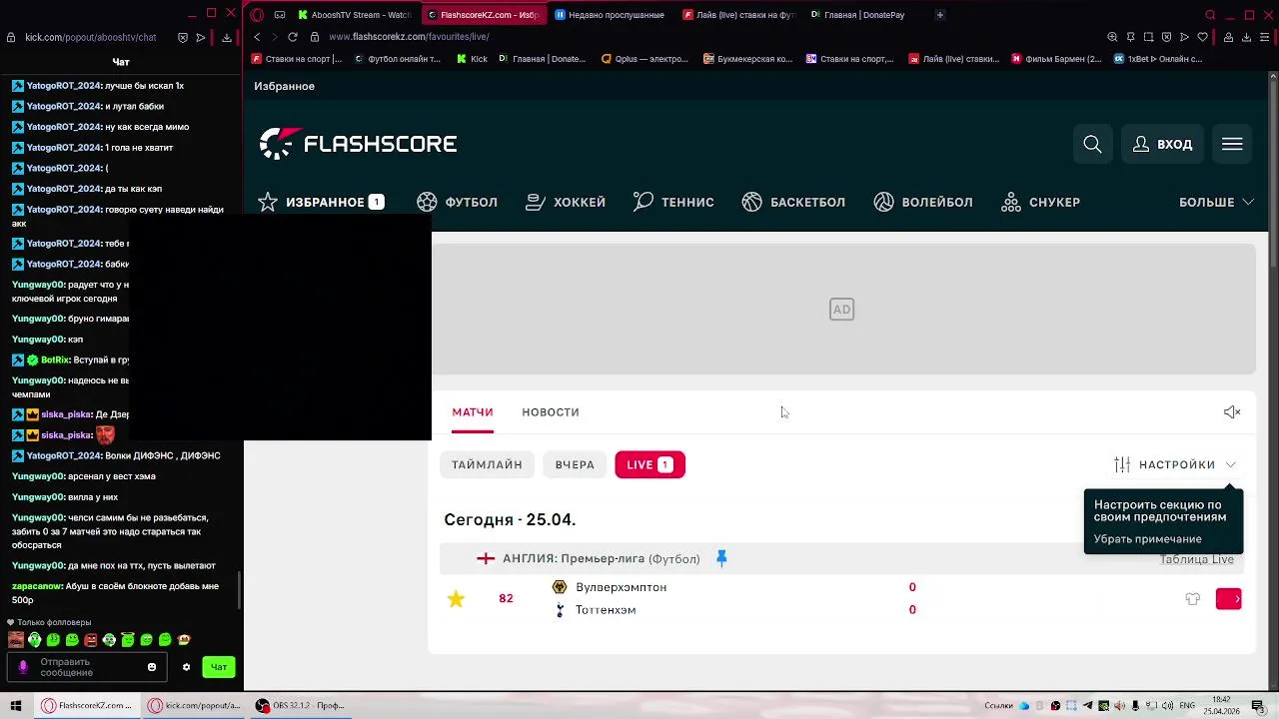Click the Отправить сообщение chat input
The height and width of the screenshot is (719, 1279).
click(85, 667)
